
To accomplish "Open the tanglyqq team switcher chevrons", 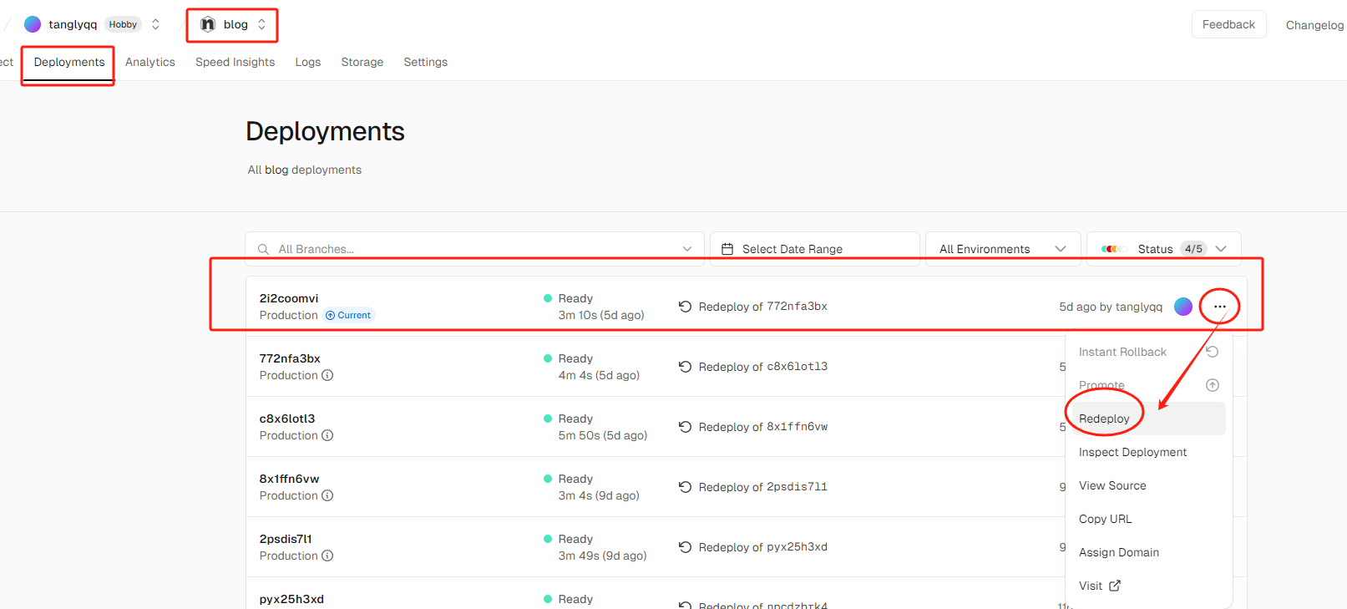I will 155,24.
